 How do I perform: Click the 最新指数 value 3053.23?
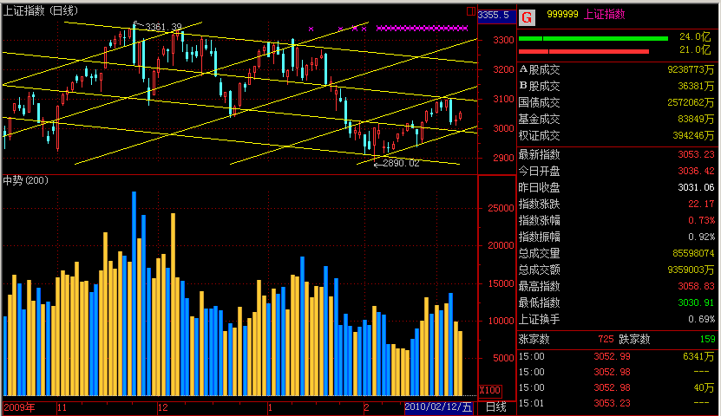tap(696, 155)
